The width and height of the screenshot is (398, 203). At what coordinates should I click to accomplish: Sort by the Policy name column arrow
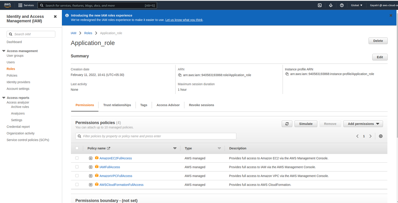pos(175,148)
